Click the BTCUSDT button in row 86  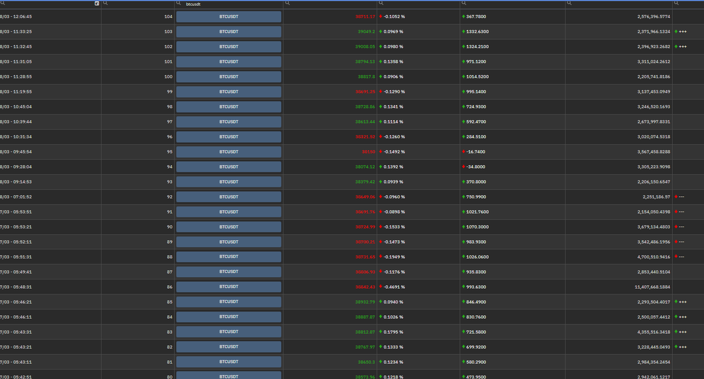point(229,287)
